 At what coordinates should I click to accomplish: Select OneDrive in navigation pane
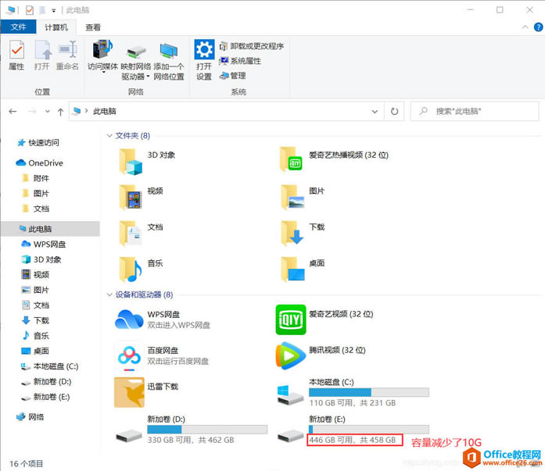pos(40,162)
